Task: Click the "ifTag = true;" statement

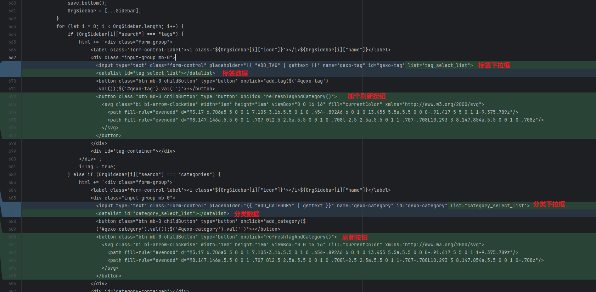Action: 97,167
